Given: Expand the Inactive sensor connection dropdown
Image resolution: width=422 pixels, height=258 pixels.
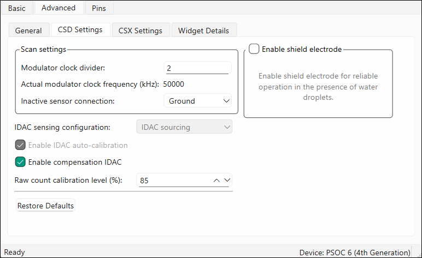Looking at the screenshot, I should tap(197, 101).
